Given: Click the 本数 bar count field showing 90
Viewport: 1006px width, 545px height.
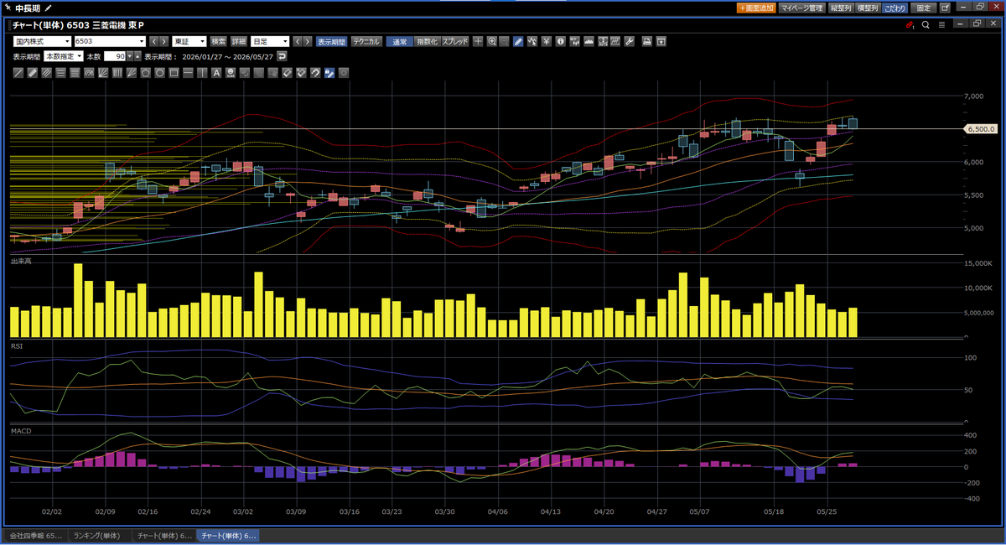Looking at the screenshot, I should (115, 56).
